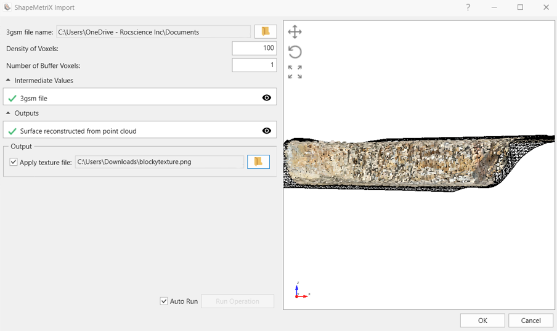Click the Cancel button
Screen dimensions: 557x331
(531, 321)
